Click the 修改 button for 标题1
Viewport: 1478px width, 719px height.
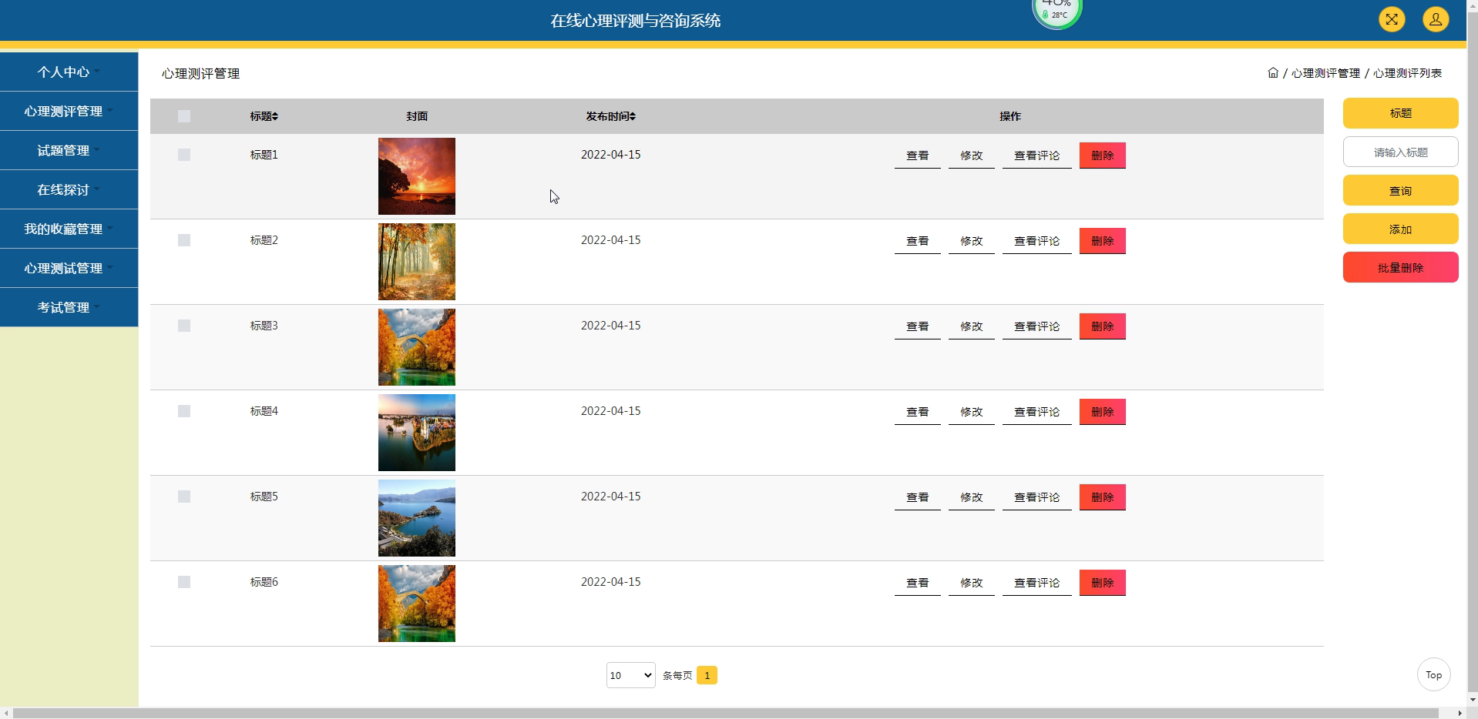click(971, 156)
